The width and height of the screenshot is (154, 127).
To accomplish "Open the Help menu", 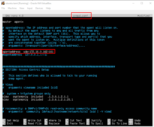I will pyautogui.click(x=48, y=8).
